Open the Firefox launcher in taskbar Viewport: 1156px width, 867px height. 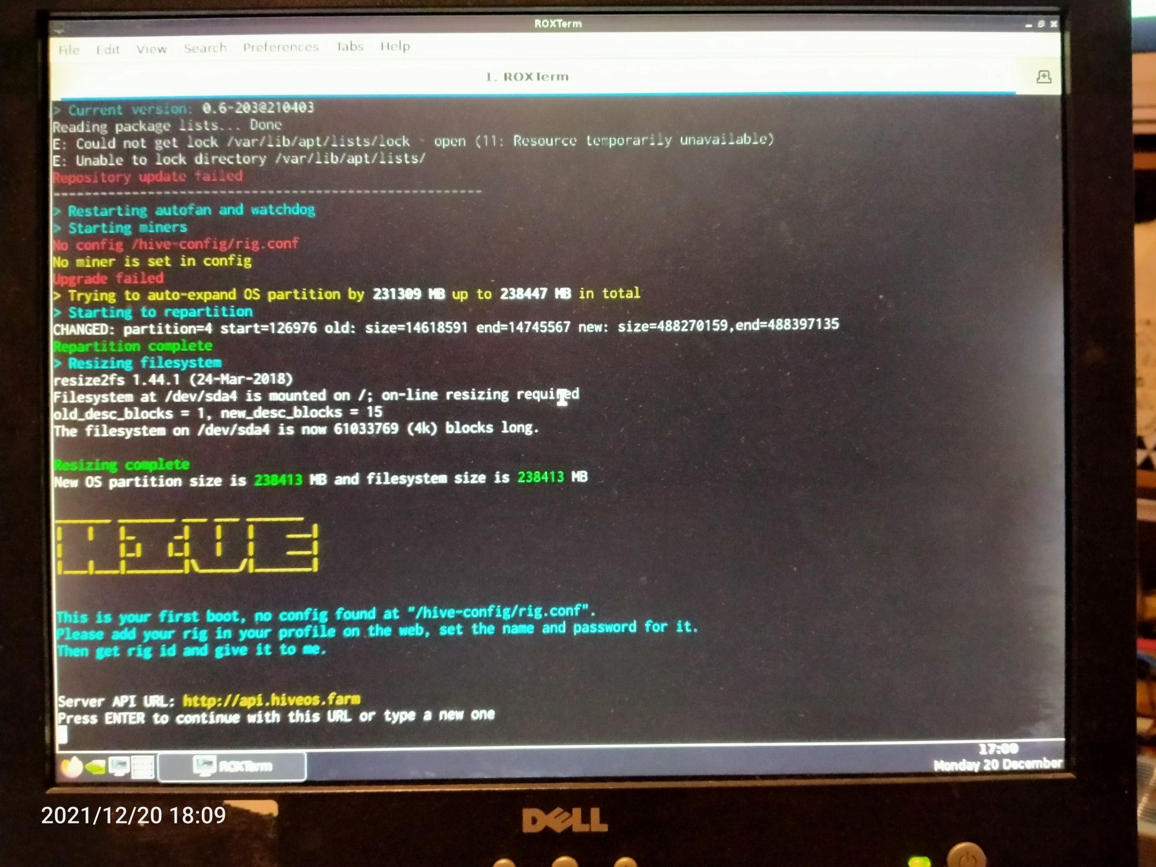click(72, 767)
